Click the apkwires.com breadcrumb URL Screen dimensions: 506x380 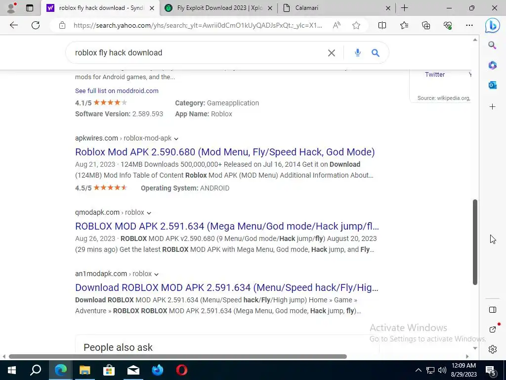pos(123,139)
